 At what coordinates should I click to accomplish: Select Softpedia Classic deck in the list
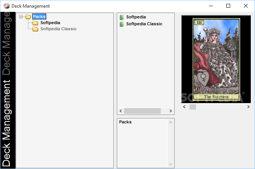144,24
